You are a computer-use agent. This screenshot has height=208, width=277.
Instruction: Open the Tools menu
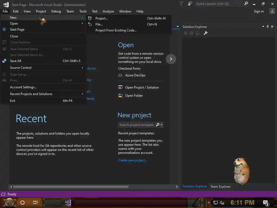click(83, 11)
